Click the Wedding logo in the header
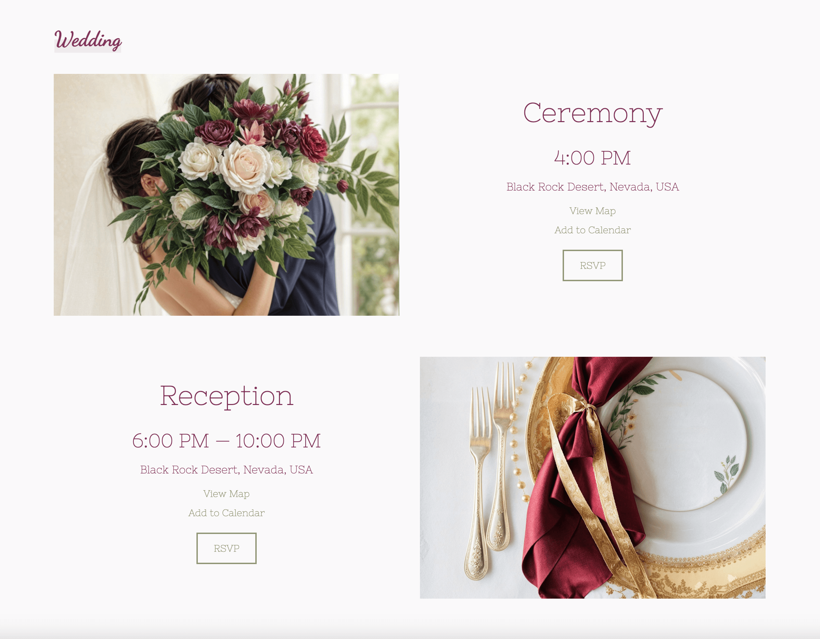The width and height of the screenshot is (820, 639). coord(88,40)
